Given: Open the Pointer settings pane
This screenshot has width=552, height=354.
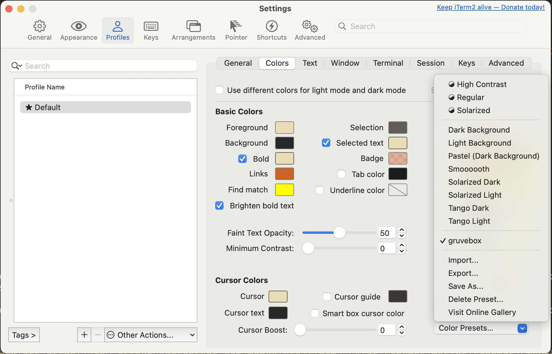Looking at the screenshot, I should click(x=236, y=30).
